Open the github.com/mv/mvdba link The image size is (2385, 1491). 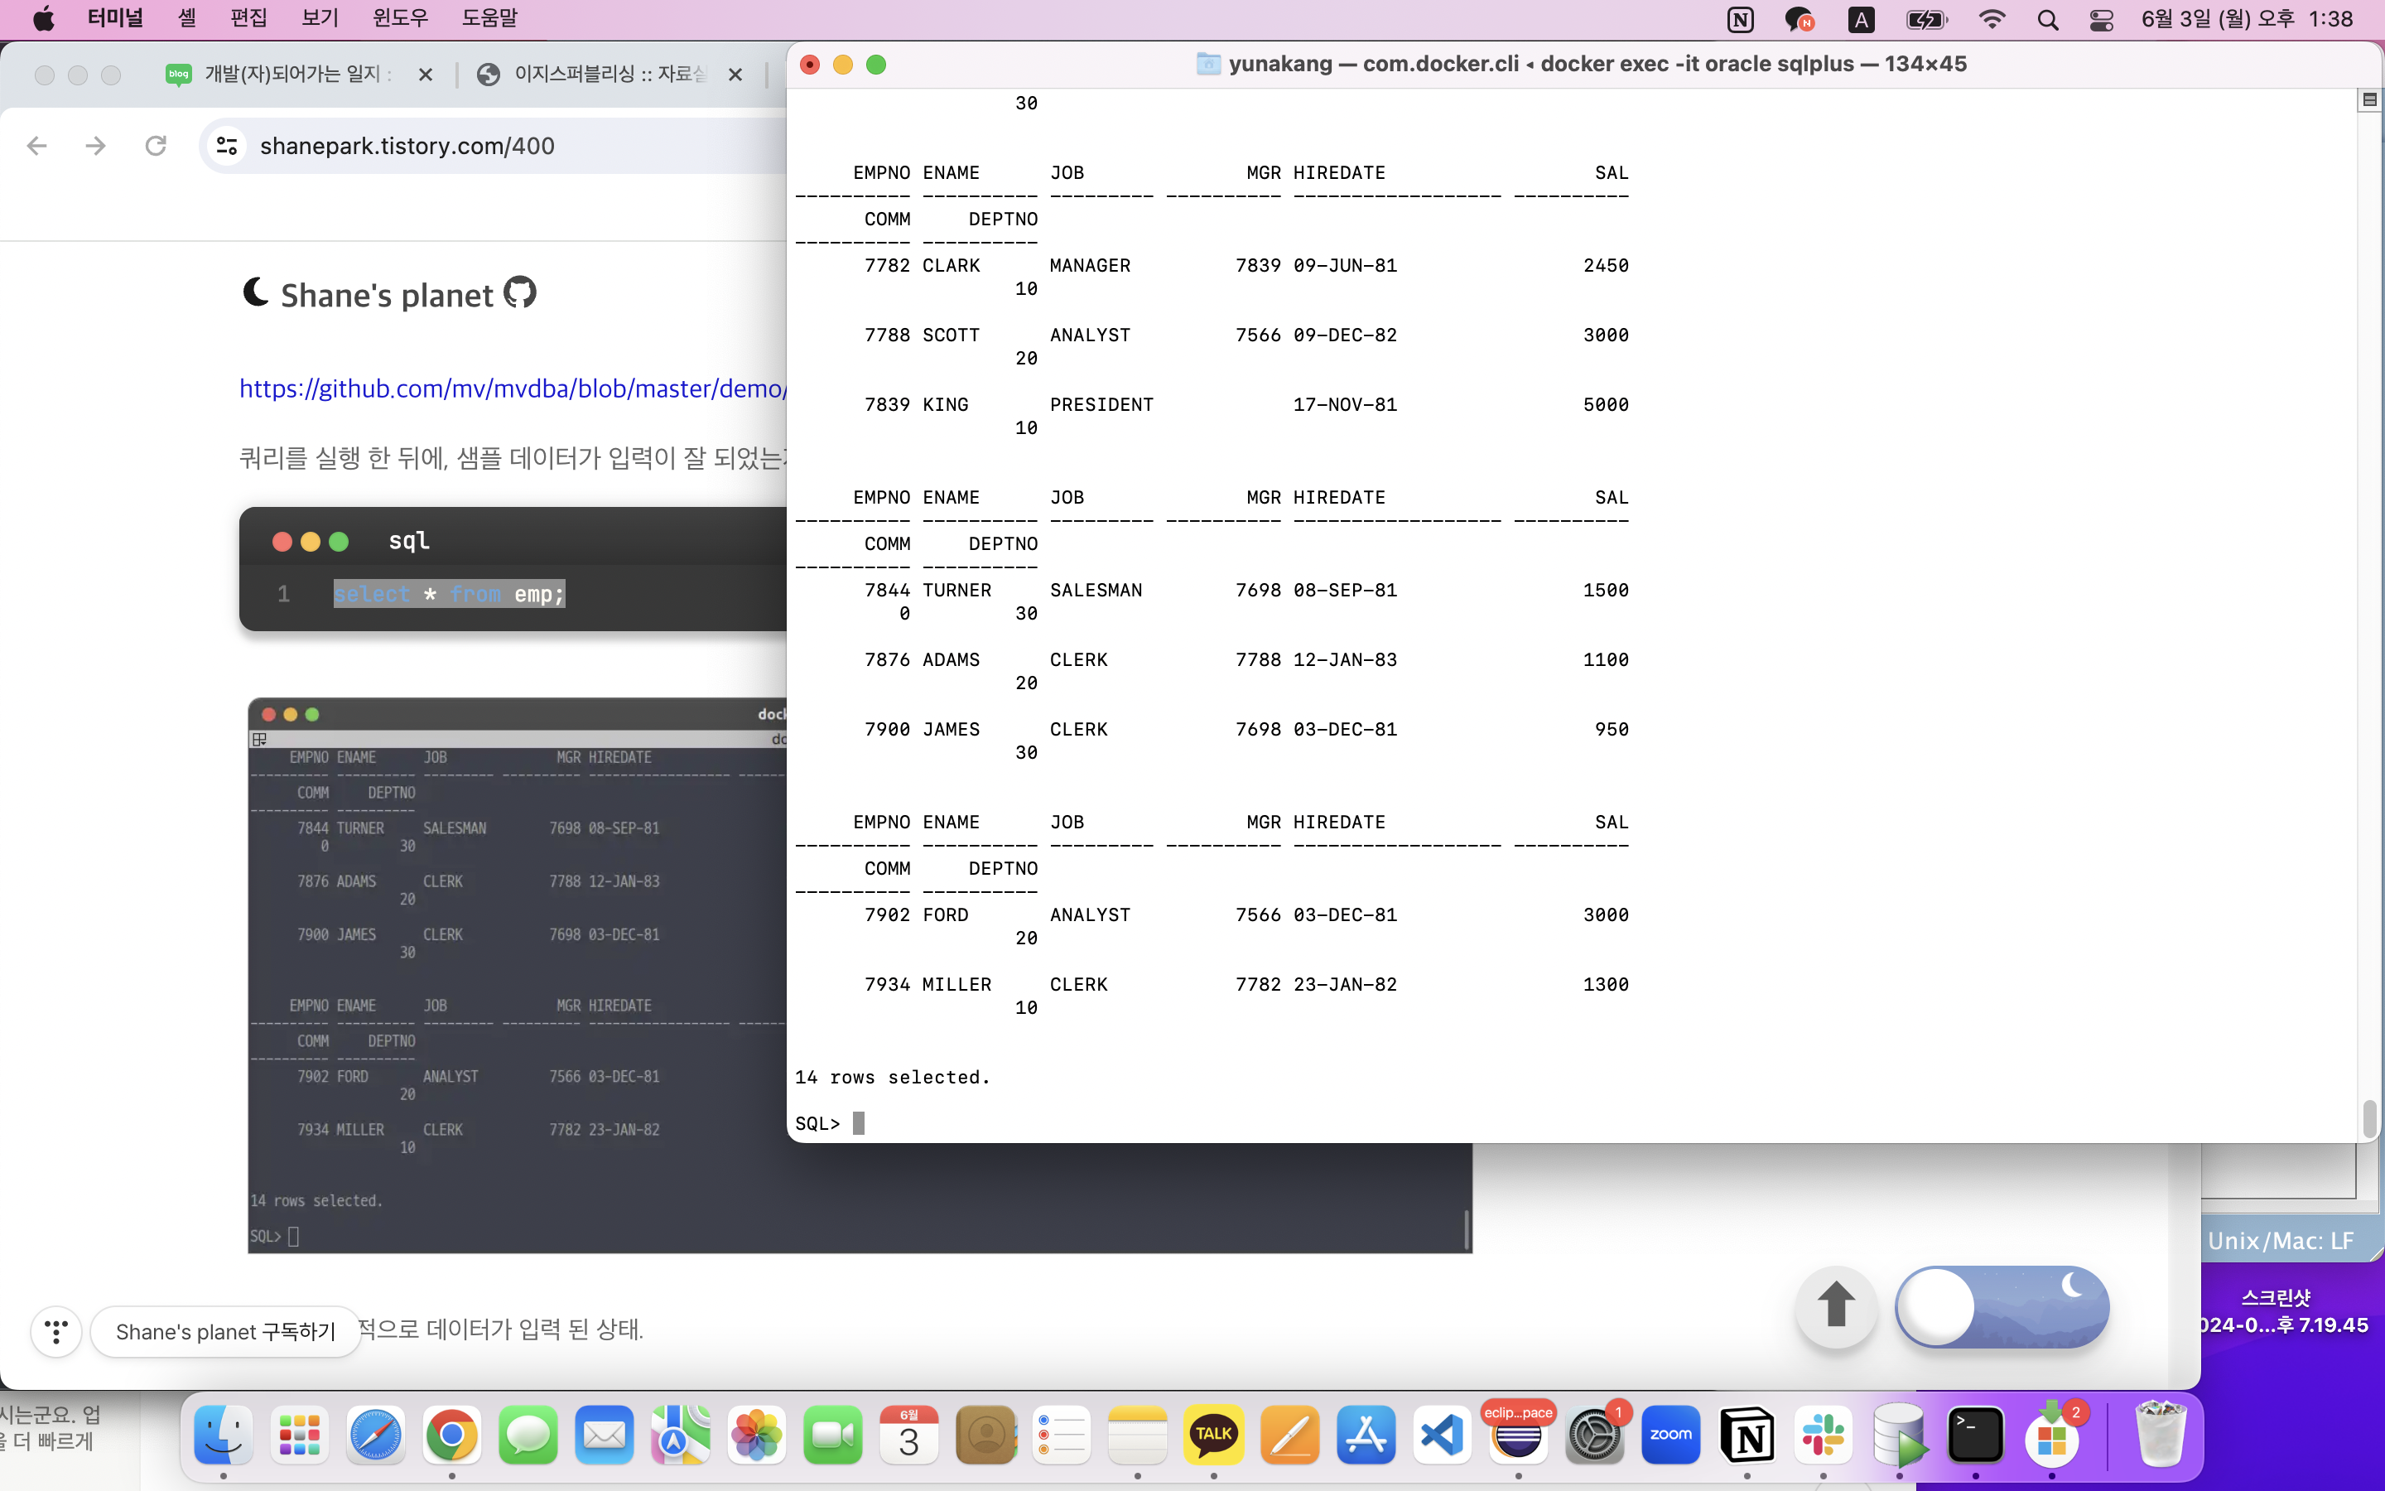(x=513, y=388)
